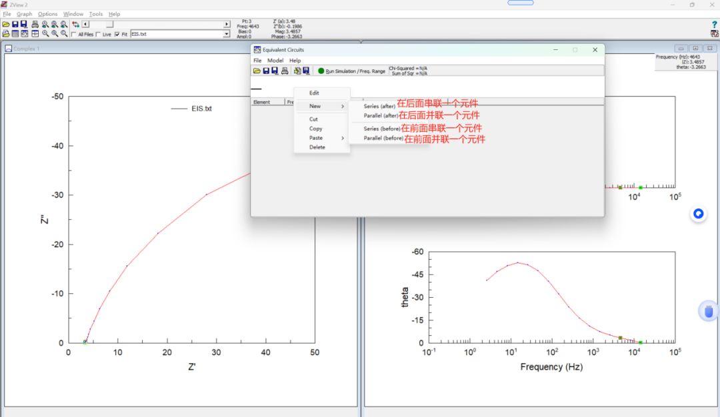Select Parallel (before) from the New submenu
This screenshot has width=720, height=417.
tap(383, 138)
